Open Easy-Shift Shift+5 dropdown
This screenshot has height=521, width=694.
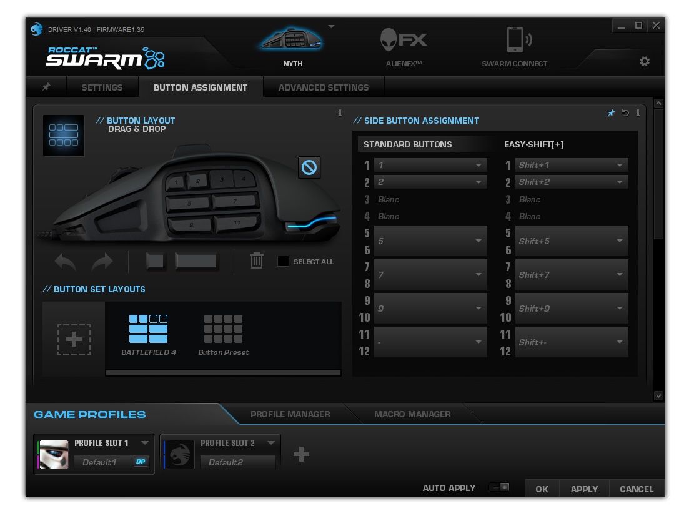[x=572, y=241]
